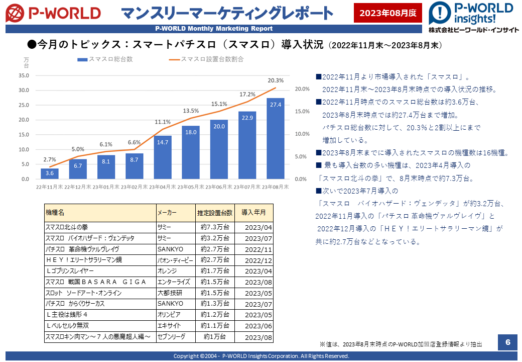Click the blue スマスロ総台数 legend swatch
The width and height of the screenshot is (522, 362).
point(82,60)
